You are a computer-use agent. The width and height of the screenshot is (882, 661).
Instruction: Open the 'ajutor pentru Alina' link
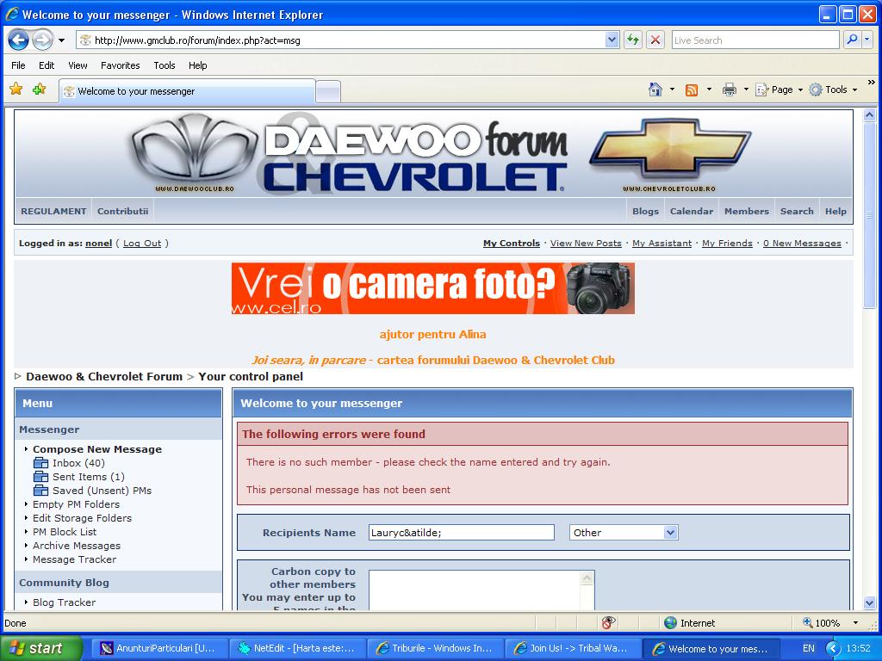(432, 335)
